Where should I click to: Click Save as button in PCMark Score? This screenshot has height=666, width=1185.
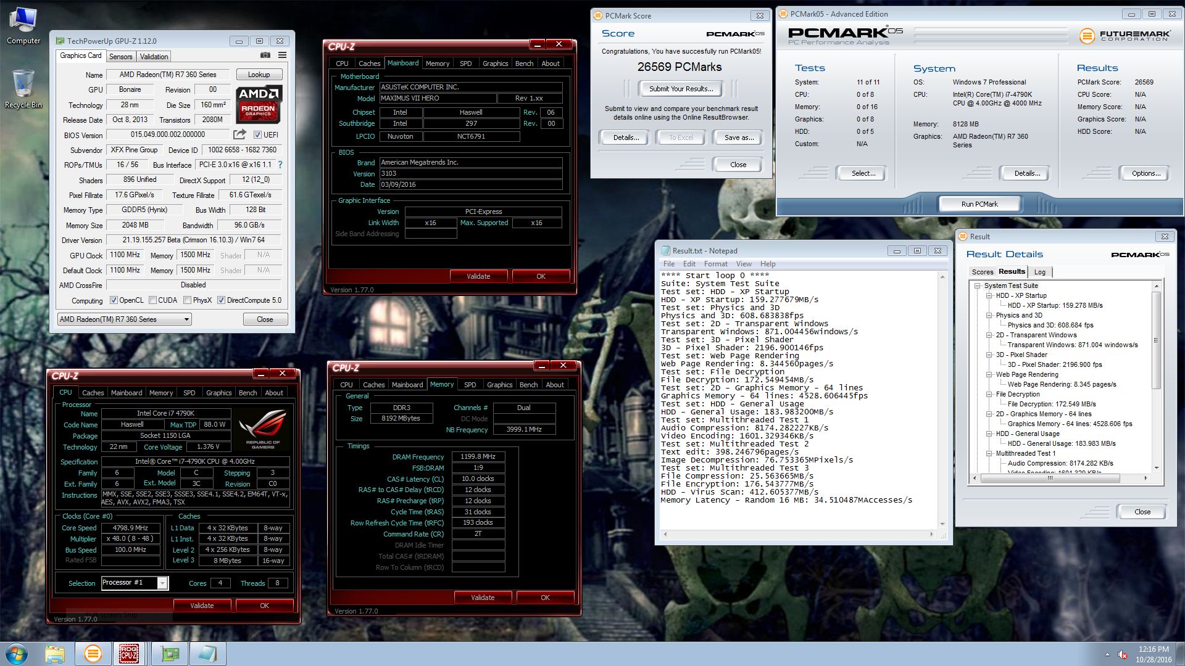pyautogui.click(x=739, y=138)
